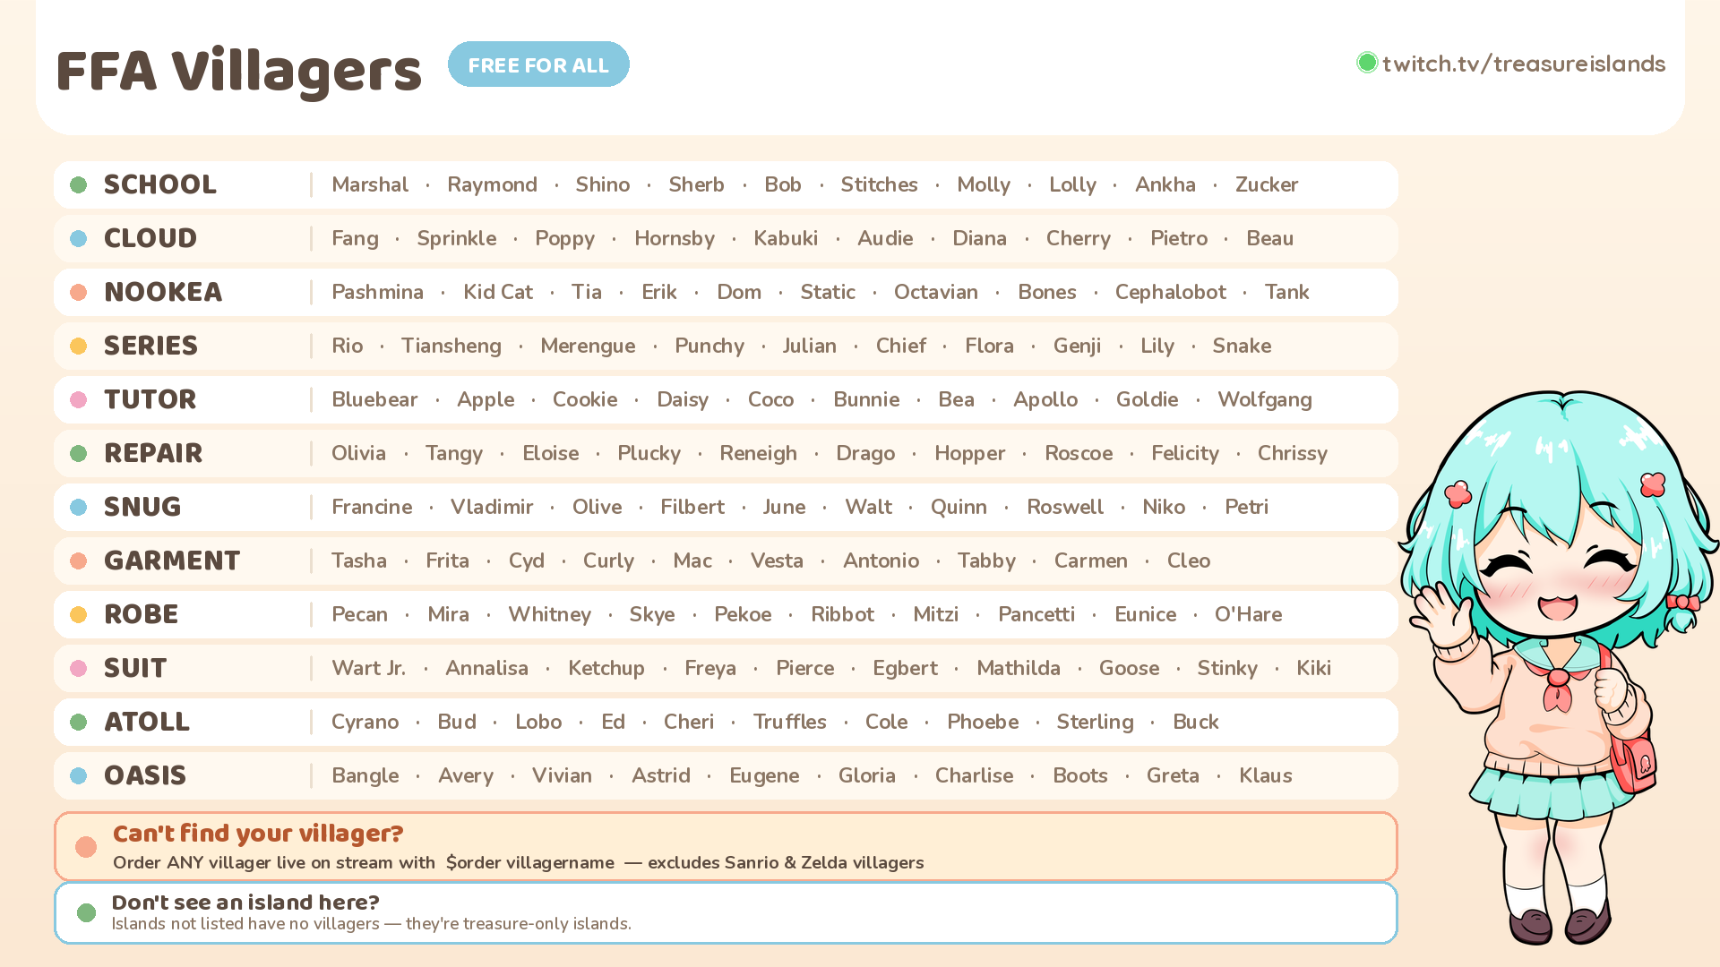Click villager Judy-adjacent name Marshal
The image size is (1720, 967).
[x=370, y=184]
